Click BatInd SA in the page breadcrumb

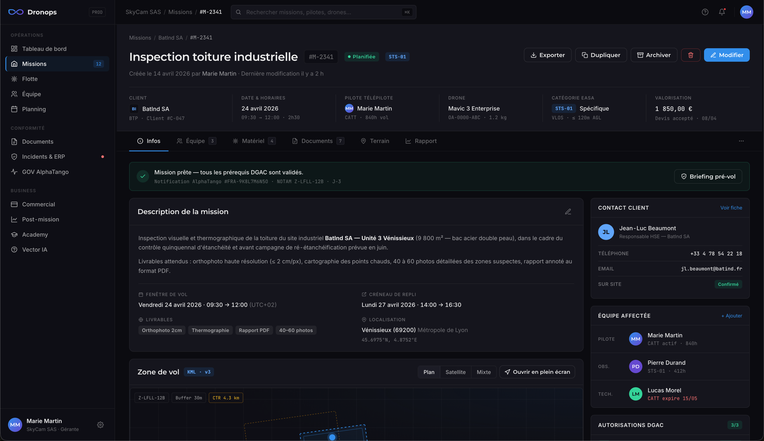pos(170,38)
